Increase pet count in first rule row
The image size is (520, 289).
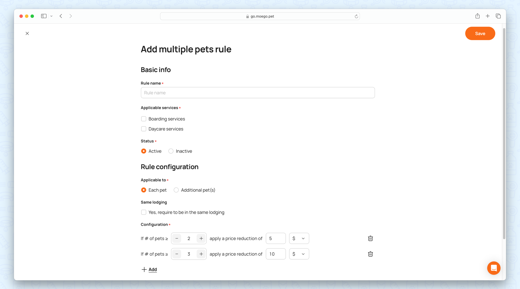pos(201,238)
